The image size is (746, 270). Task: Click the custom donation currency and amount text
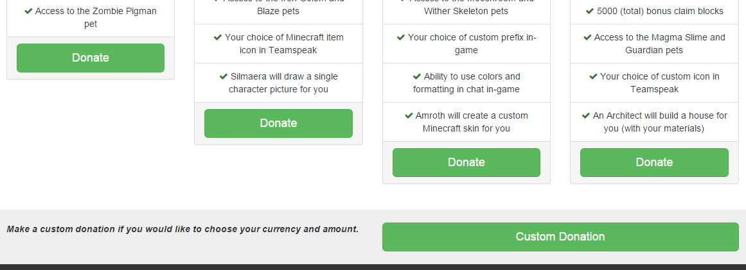(182, 229)
